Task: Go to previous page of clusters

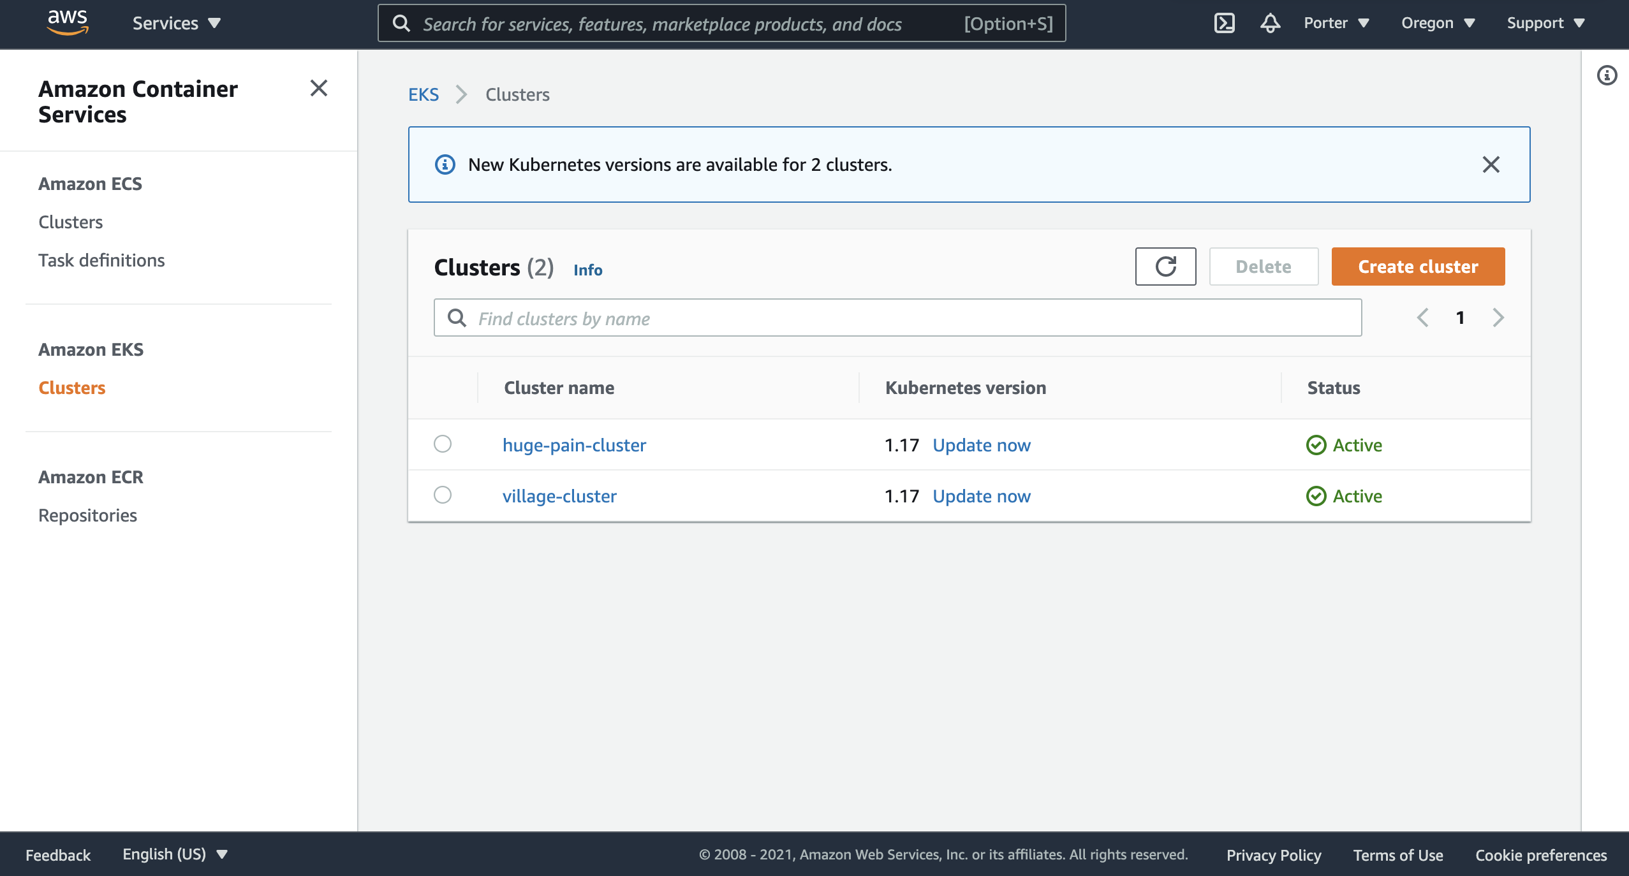Action: 1422,318
